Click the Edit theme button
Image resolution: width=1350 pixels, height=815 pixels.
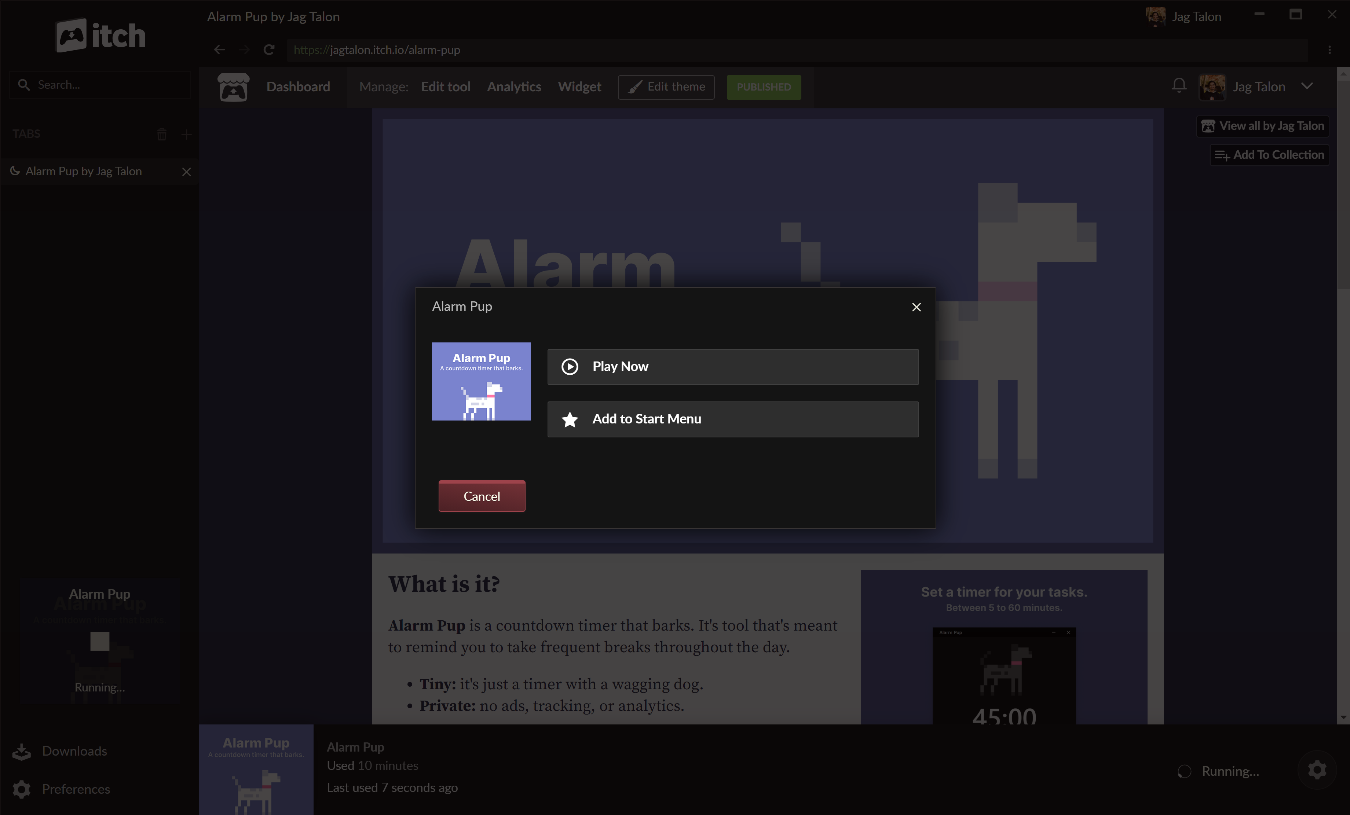(x=666, y=87)
